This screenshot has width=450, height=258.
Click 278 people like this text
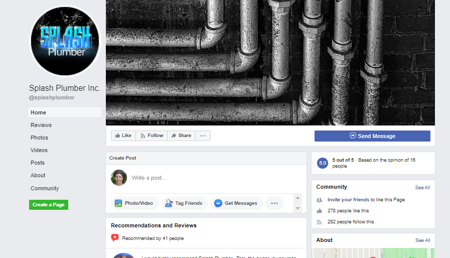click(348, 211)
